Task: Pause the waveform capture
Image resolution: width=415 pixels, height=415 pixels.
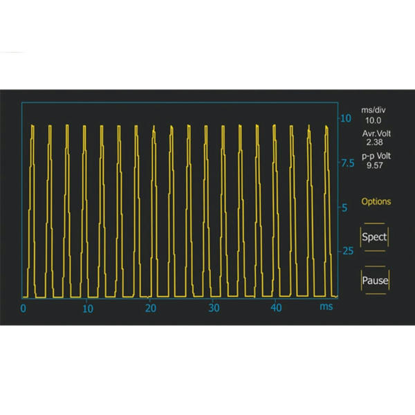Action: point(375,281)
